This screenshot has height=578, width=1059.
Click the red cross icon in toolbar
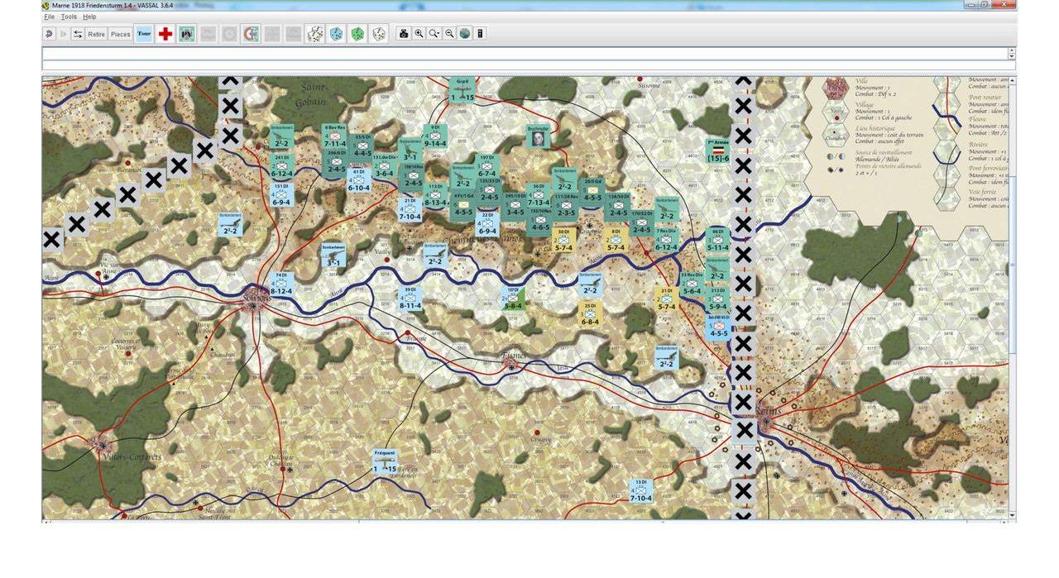pos(165,34)
